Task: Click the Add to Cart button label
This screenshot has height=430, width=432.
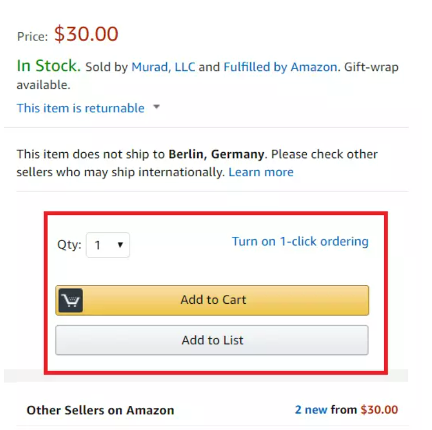Action: pos(213,300)
